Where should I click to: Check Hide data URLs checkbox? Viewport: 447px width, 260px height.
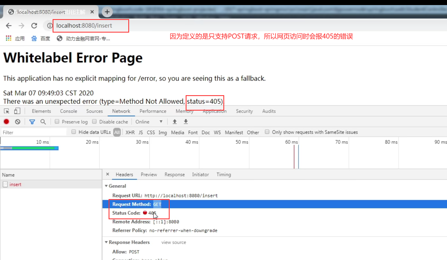tap(74, 132)
